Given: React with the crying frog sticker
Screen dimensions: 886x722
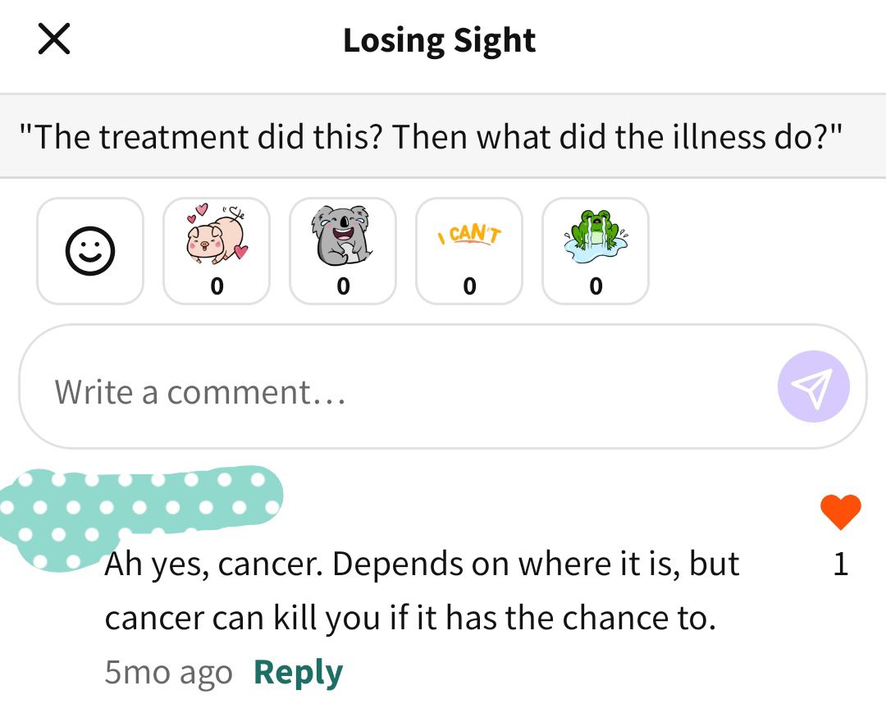Looking at the screenshot, I should [596, 251].
